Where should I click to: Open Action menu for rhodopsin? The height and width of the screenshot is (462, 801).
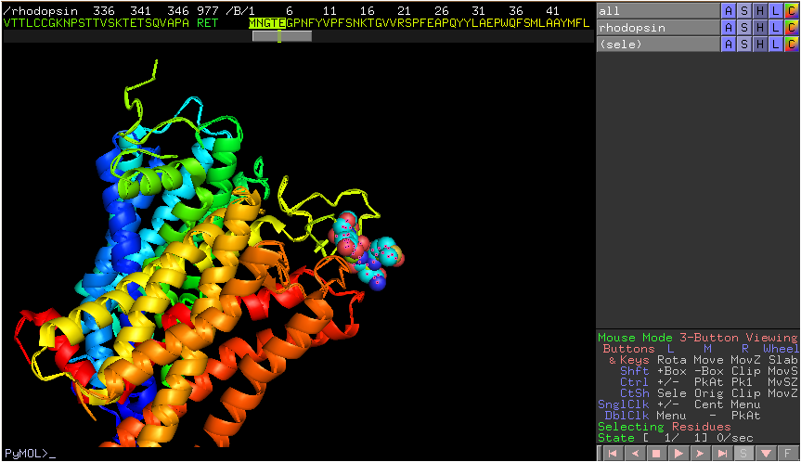click(x=729, y=28)
